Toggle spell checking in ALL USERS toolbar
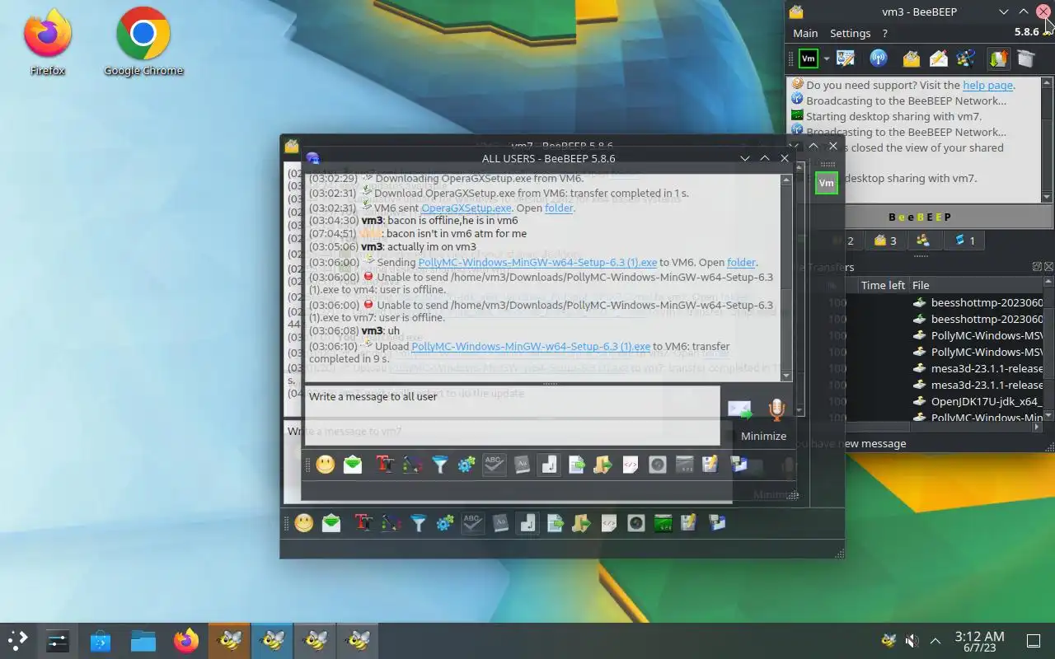 (x=494, y=465)
